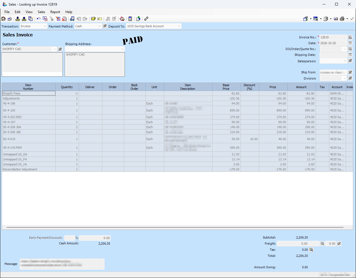Open the Report menu
The height and width of the screenshot is (278, 356).
point(55,12)
